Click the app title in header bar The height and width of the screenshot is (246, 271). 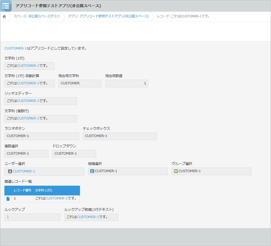pos(58,6)
